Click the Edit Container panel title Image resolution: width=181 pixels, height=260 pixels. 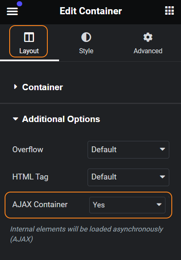91,11
